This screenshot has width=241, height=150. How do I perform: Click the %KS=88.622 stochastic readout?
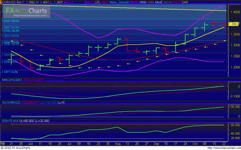11,103
